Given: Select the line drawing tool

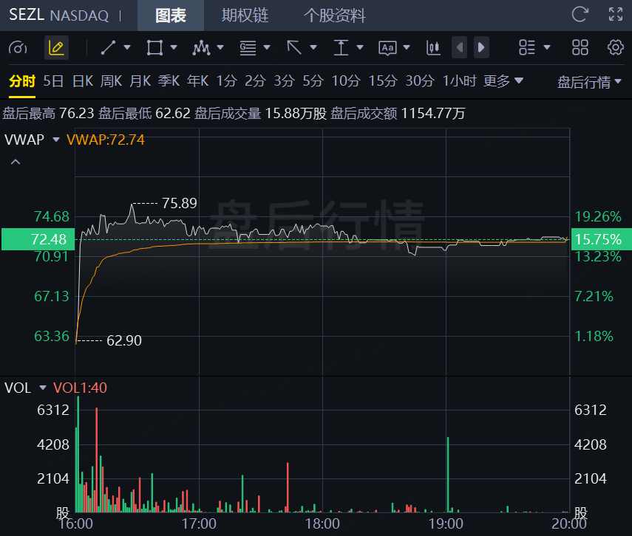Looking at the screenshot, I should (x=108, y=48).
